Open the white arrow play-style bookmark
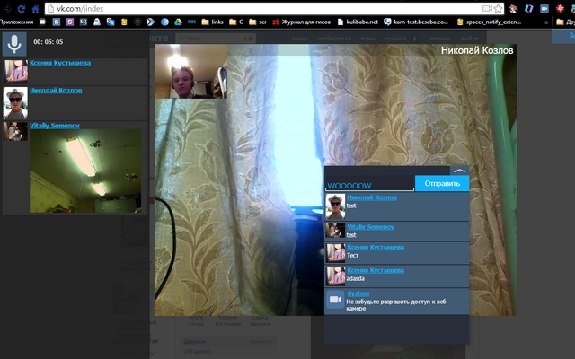Screen dimensions: 575x359 [151, 22]
